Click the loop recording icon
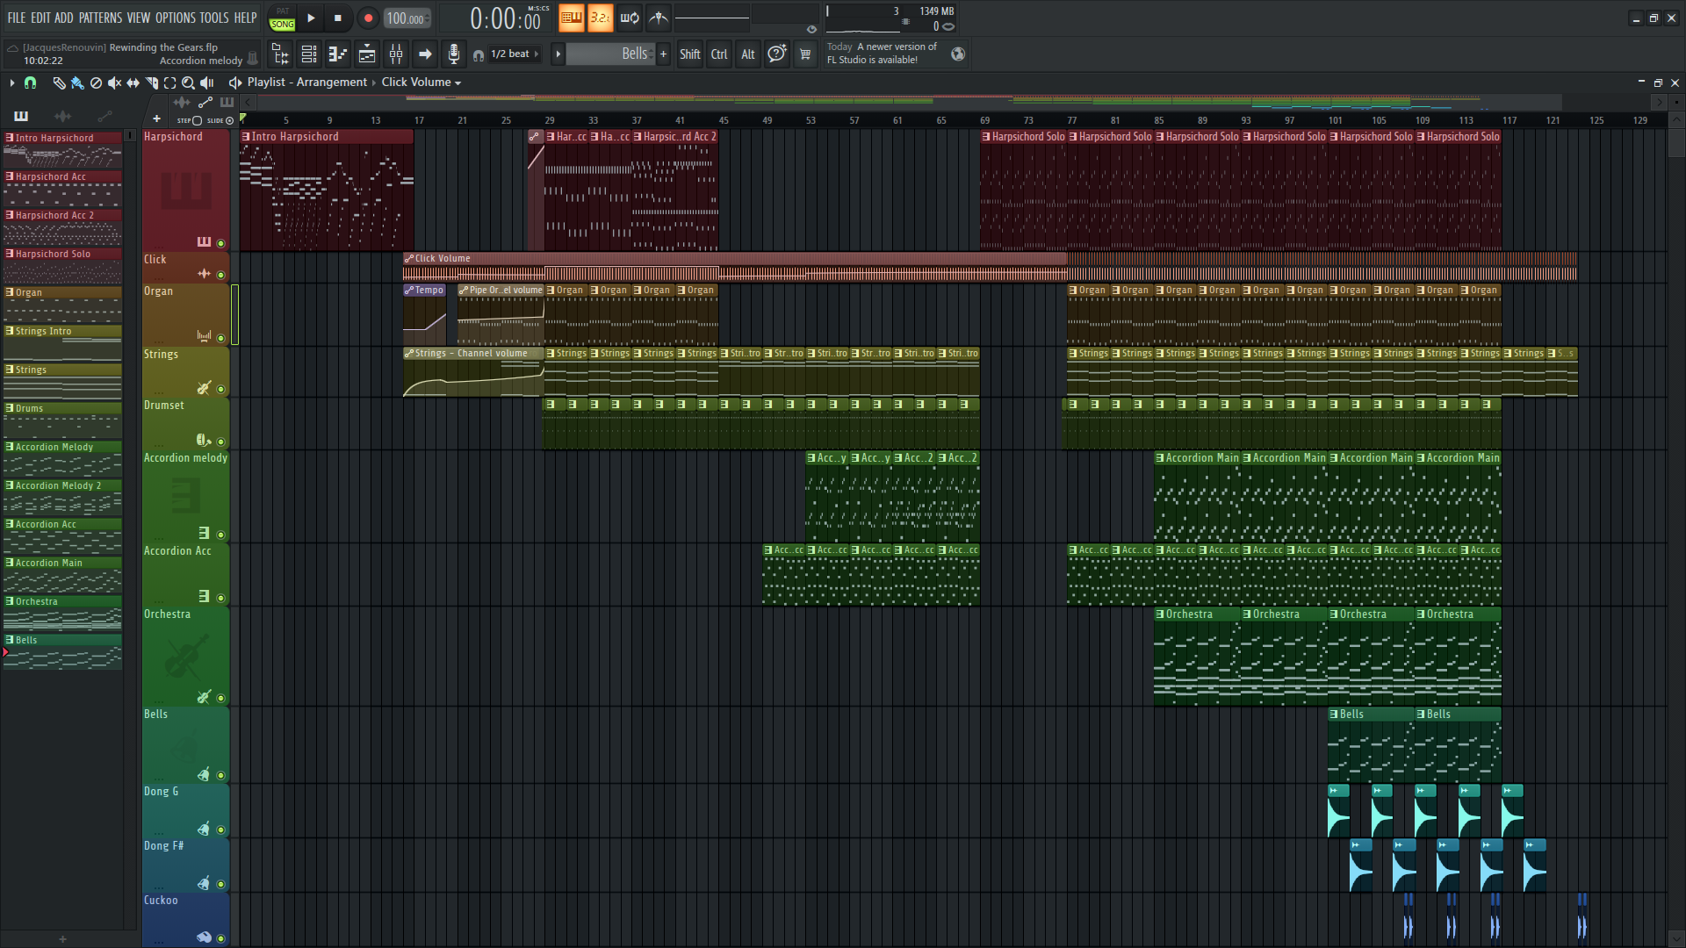 pos(630,18)
